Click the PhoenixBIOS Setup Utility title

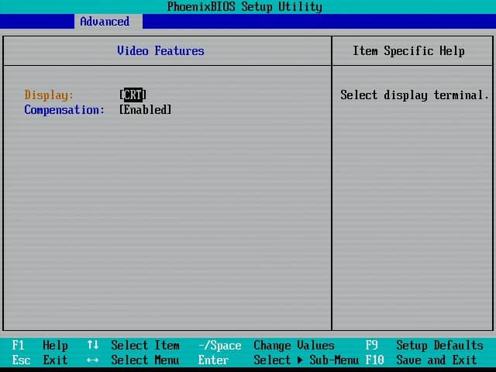pyautogui.click(x=245, y=7)
